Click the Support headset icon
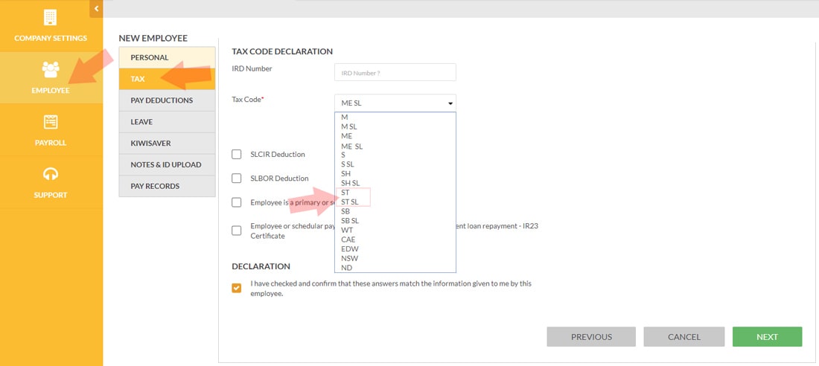This screenshot has height=366, width=819. 51,174
